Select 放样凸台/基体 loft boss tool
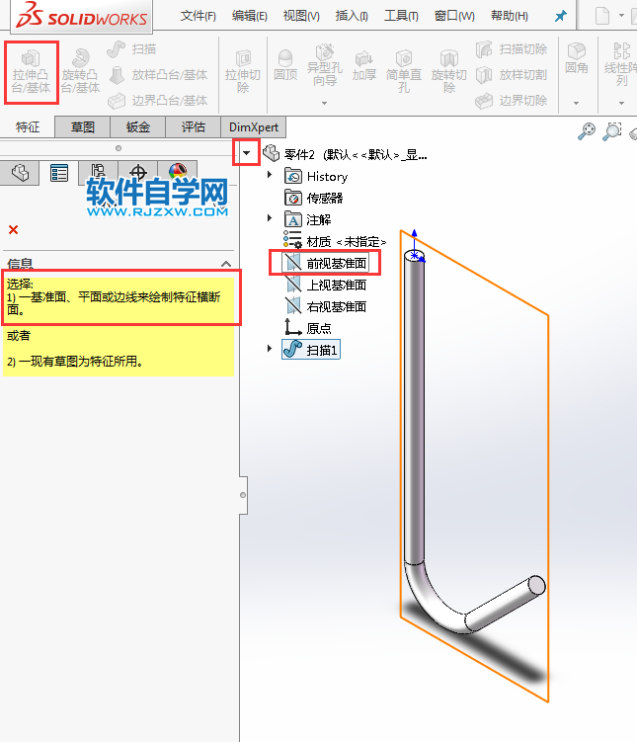The height and width of the screenshot is (742, 637). click(x=159, y=75)
